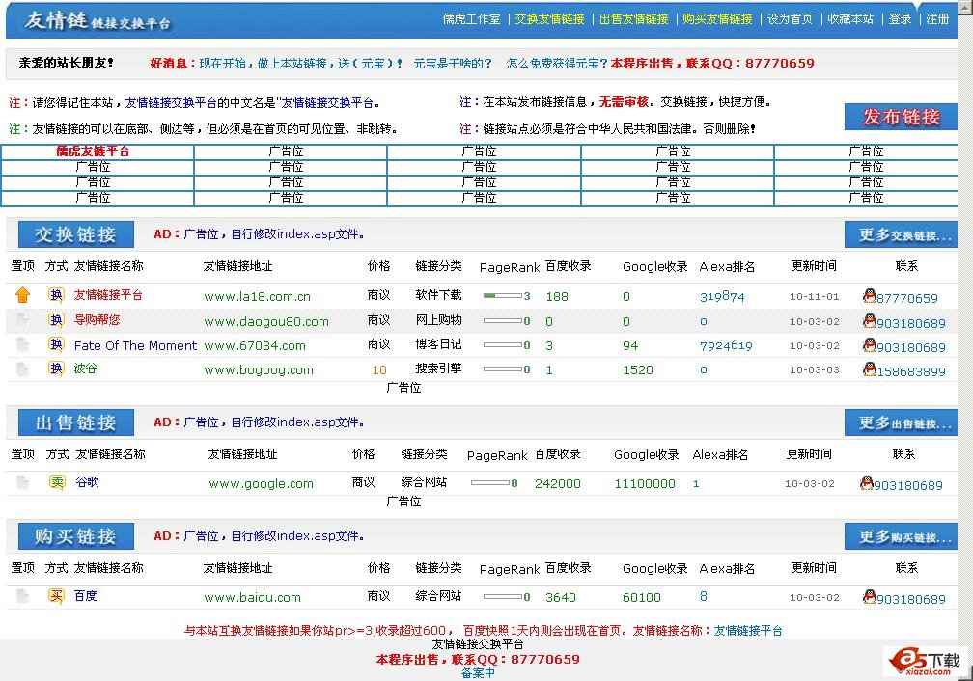Click the 换 exchange icon in the 导购帮您 row
The image size is (973, 681).
pos(56,320)
